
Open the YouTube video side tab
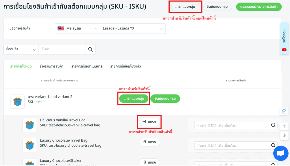tap(284, 38)
